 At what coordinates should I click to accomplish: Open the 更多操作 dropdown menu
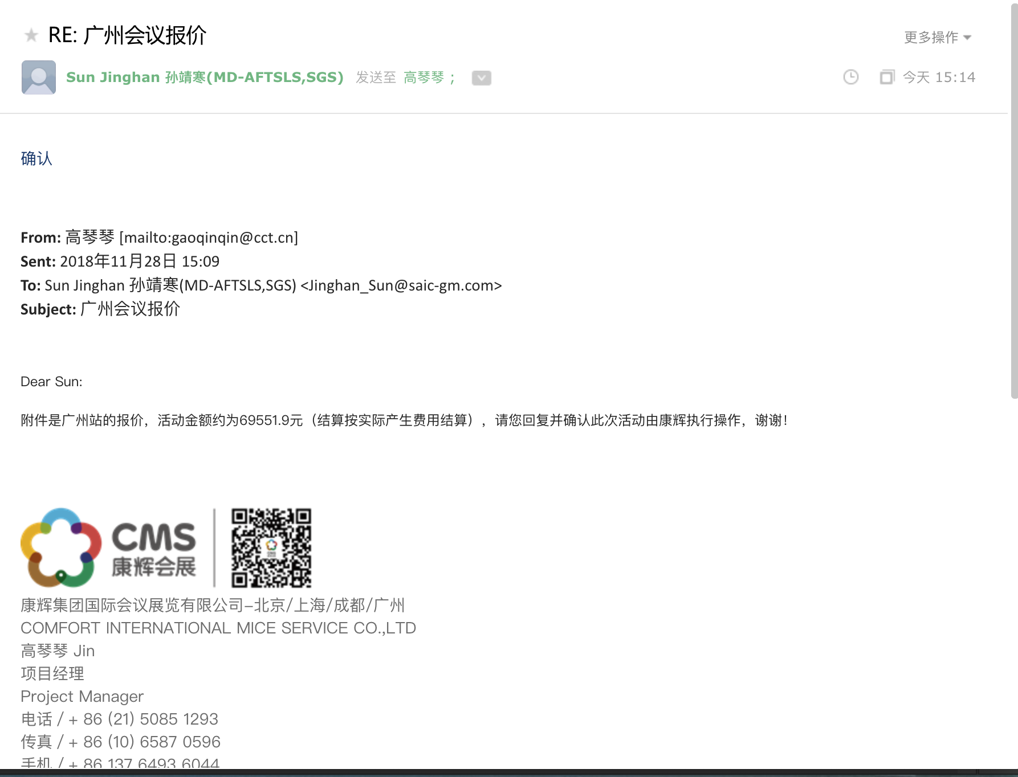(937, 38)
